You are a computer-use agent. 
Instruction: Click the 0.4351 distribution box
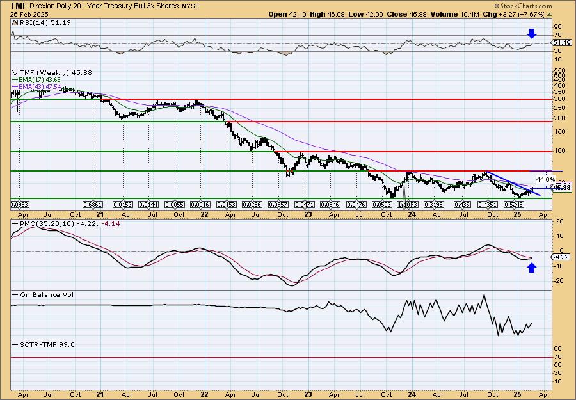(488, 204)
